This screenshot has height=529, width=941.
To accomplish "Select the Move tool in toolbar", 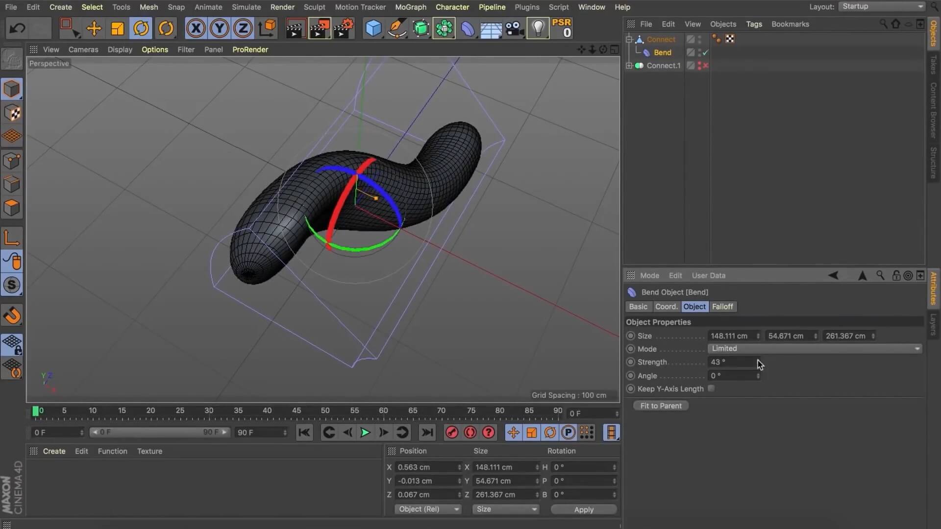I will coord(94,28).
